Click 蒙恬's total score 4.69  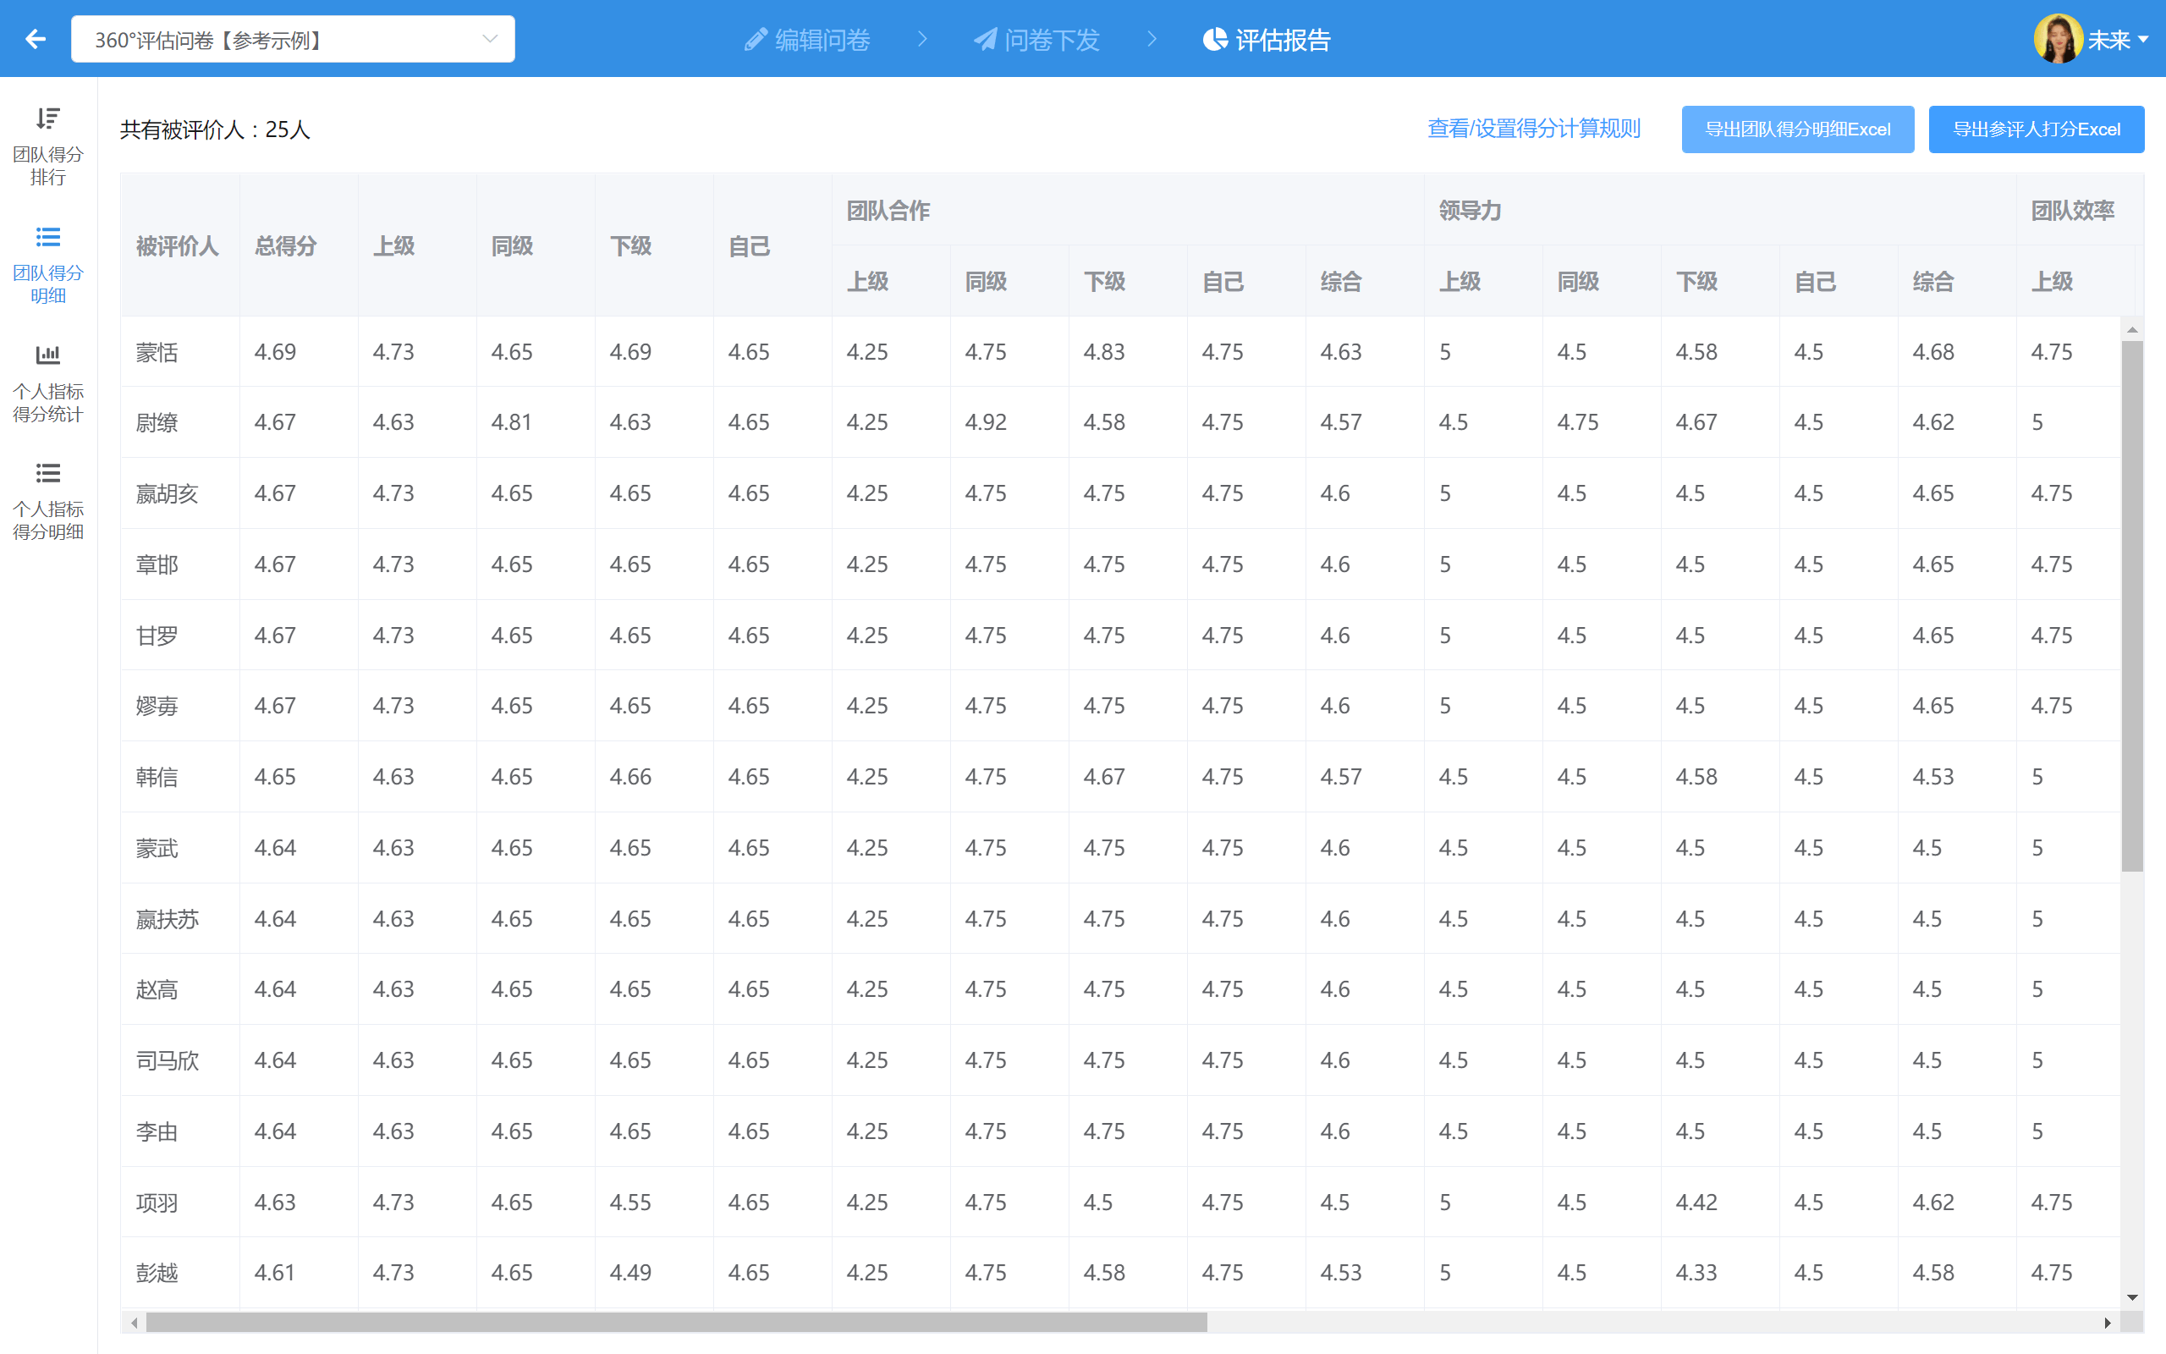pos(275,352)
